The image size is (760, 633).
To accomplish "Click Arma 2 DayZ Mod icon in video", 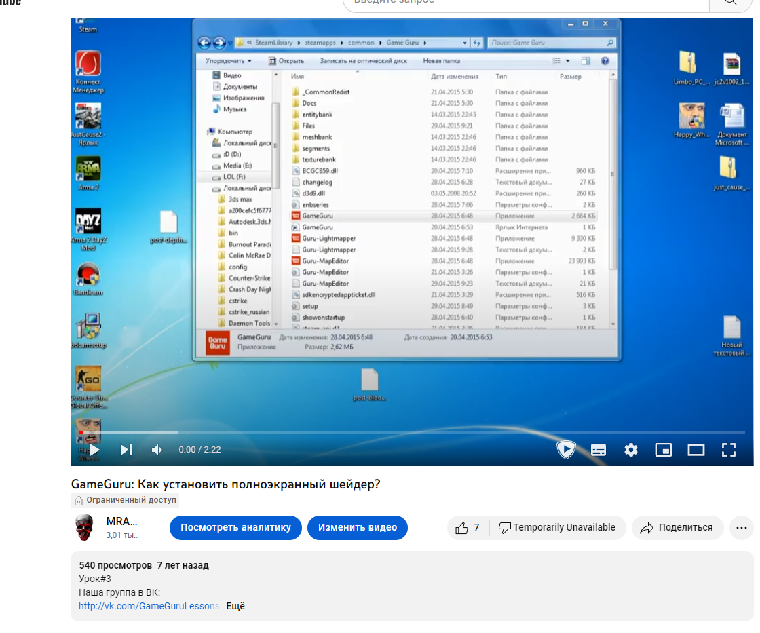I will click(x=88, y=229).
